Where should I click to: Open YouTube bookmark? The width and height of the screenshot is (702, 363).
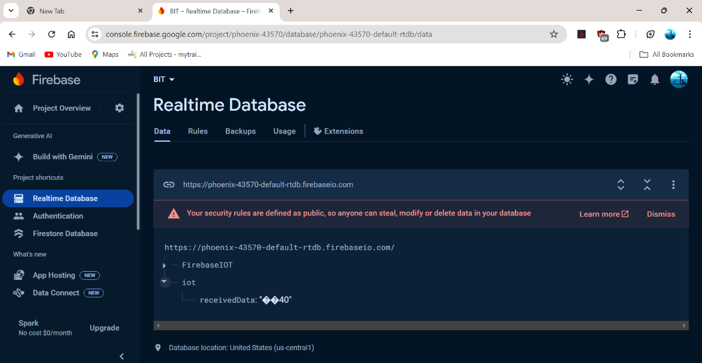pyautogui.click(x=63, y=54)
